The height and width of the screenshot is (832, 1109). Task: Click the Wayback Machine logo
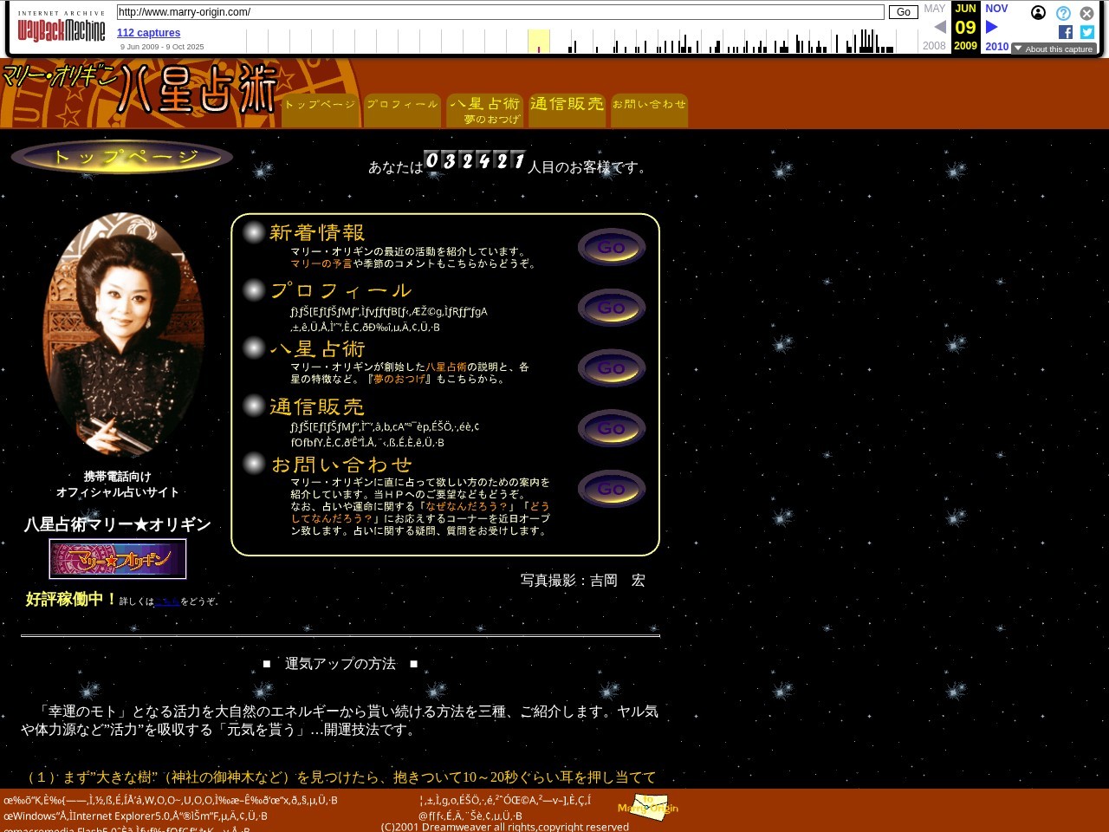(x=61, y=30)
